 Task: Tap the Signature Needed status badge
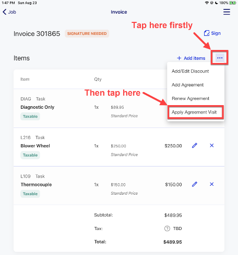[87, 33]
